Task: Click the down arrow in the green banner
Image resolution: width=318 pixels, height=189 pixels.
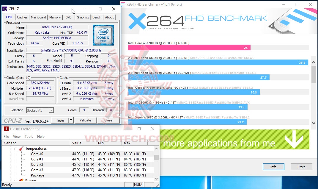Action: [294, 140]
